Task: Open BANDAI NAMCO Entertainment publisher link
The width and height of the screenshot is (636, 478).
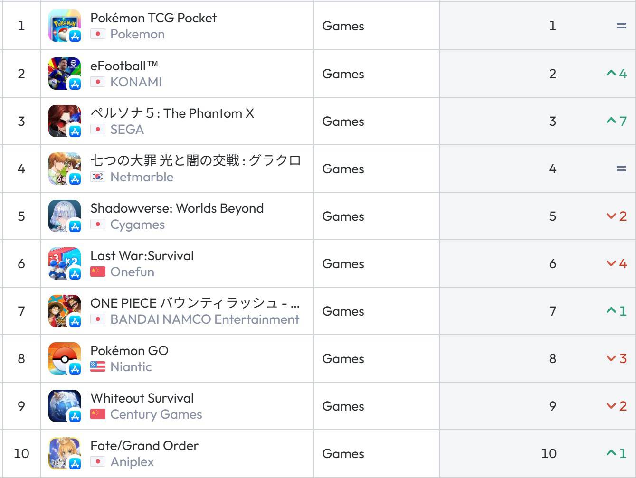Action: tap(205, 319)
